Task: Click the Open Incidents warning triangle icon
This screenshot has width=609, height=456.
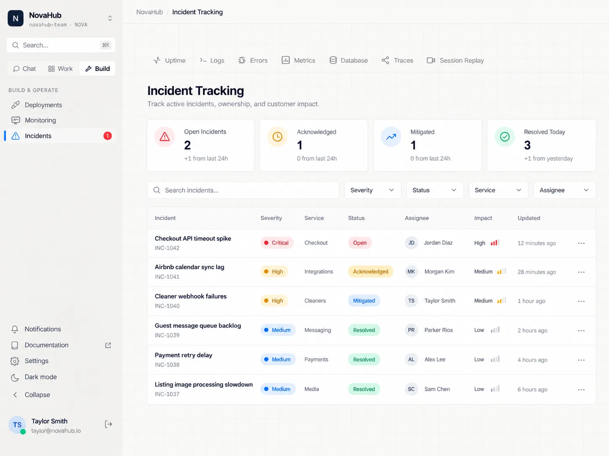Action: (165, 137)
